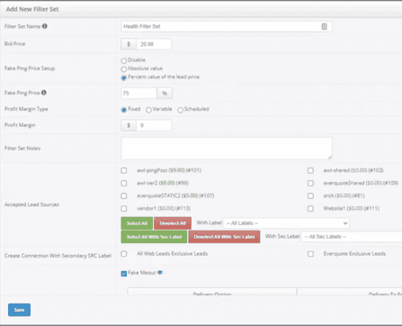Click the Fake Ping Price info icon
This screenshot has width=402, height=326.
click(x=44, y=93)
